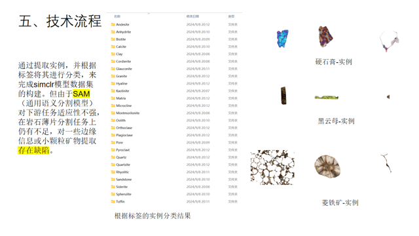The width and height of the screenshot is (419, 236).
Task: Click the Kaolinite folder icon
Action: [x=113, y=90]
